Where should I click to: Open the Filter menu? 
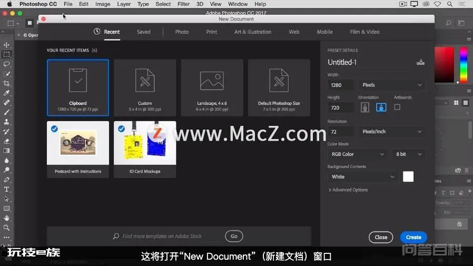point(183,4)
